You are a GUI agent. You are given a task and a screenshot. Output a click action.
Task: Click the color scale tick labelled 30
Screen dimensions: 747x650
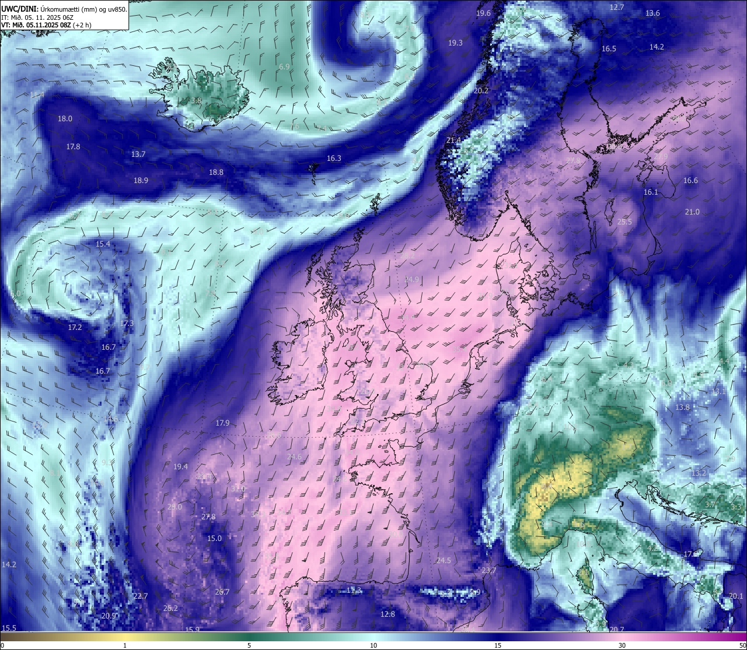point(622,645)
